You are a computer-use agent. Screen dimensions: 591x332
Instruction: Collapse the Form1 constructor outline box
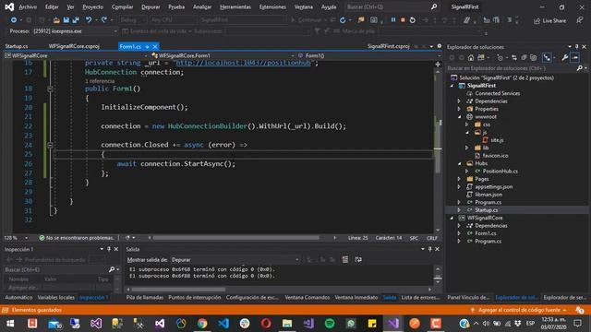(50, 89)
